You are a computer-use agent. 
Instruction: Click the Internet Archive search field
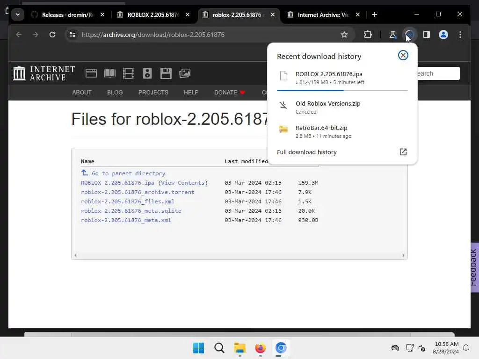click(x=439, y=73)
